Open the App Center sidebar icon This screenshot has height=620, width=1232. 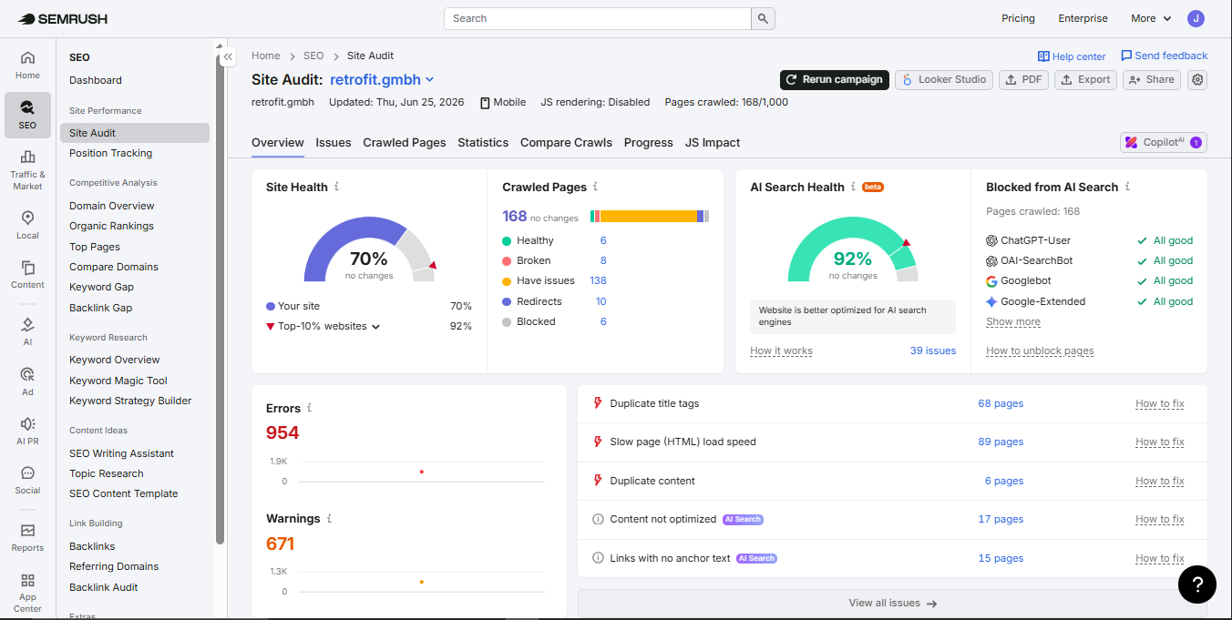click(27, 593)
